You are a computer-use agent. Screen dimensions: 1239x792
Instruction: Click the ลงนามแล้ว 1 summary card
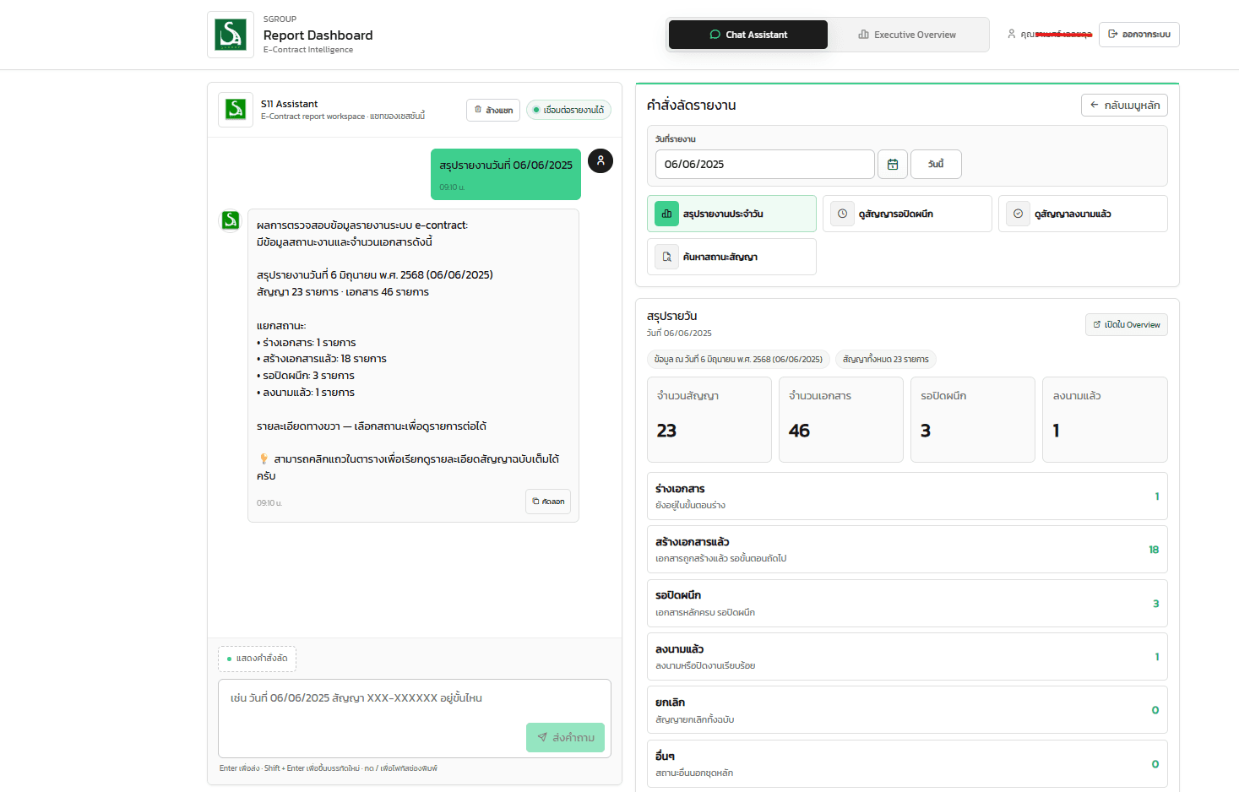(1105, 420)
